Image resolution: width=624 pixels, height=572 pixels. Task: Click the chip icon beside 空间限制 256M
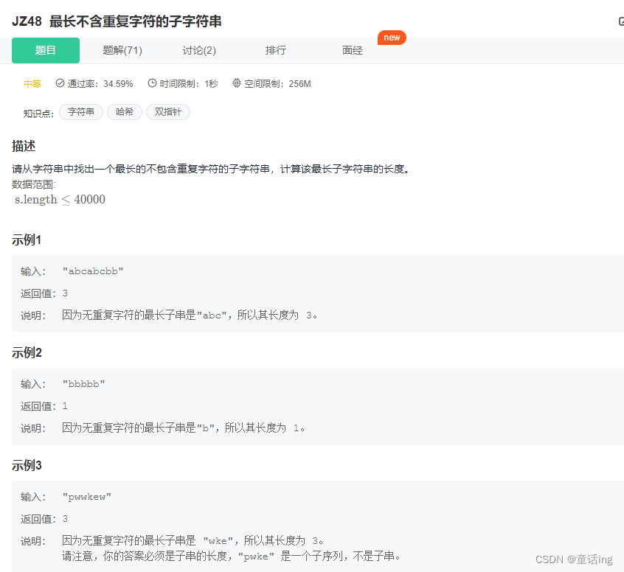[236, 83]
